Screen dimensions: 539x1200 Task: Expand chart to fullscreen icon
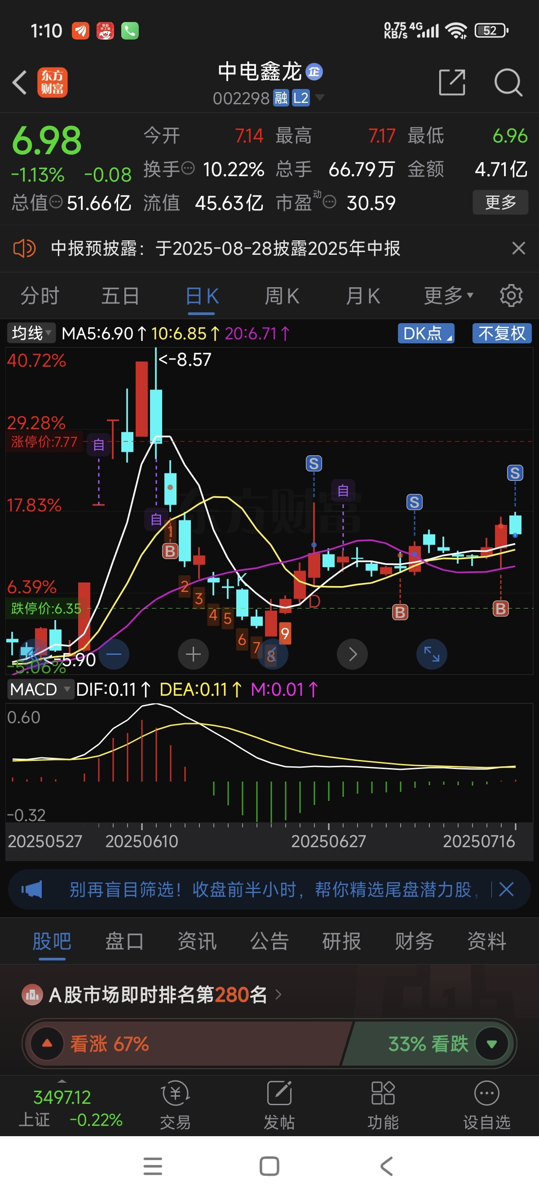pyautogui.click(x=432, y=654)
